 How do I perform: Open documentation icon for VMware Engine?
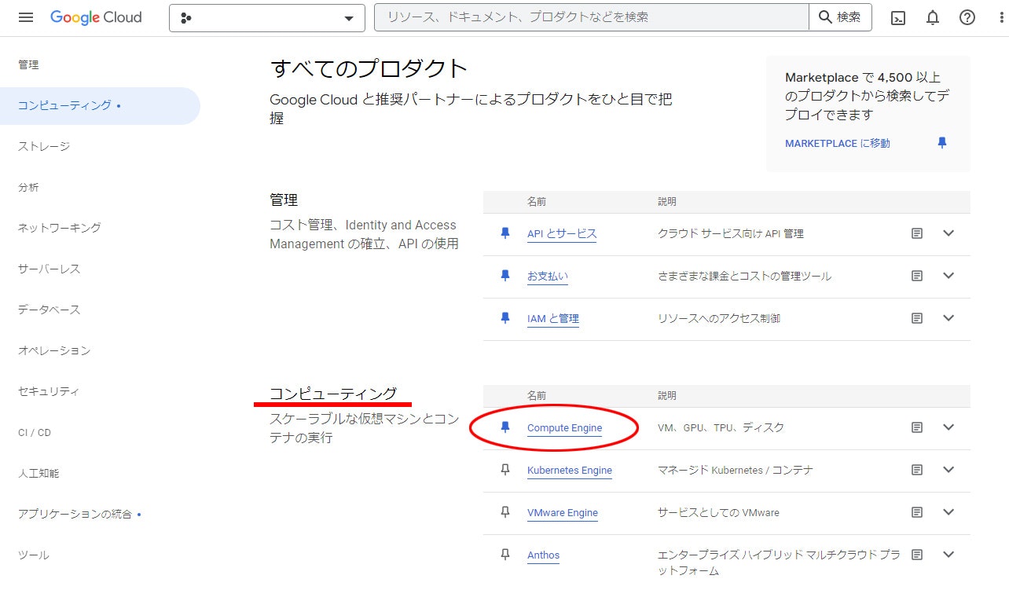pyautogui.click(x=917, y=512)
